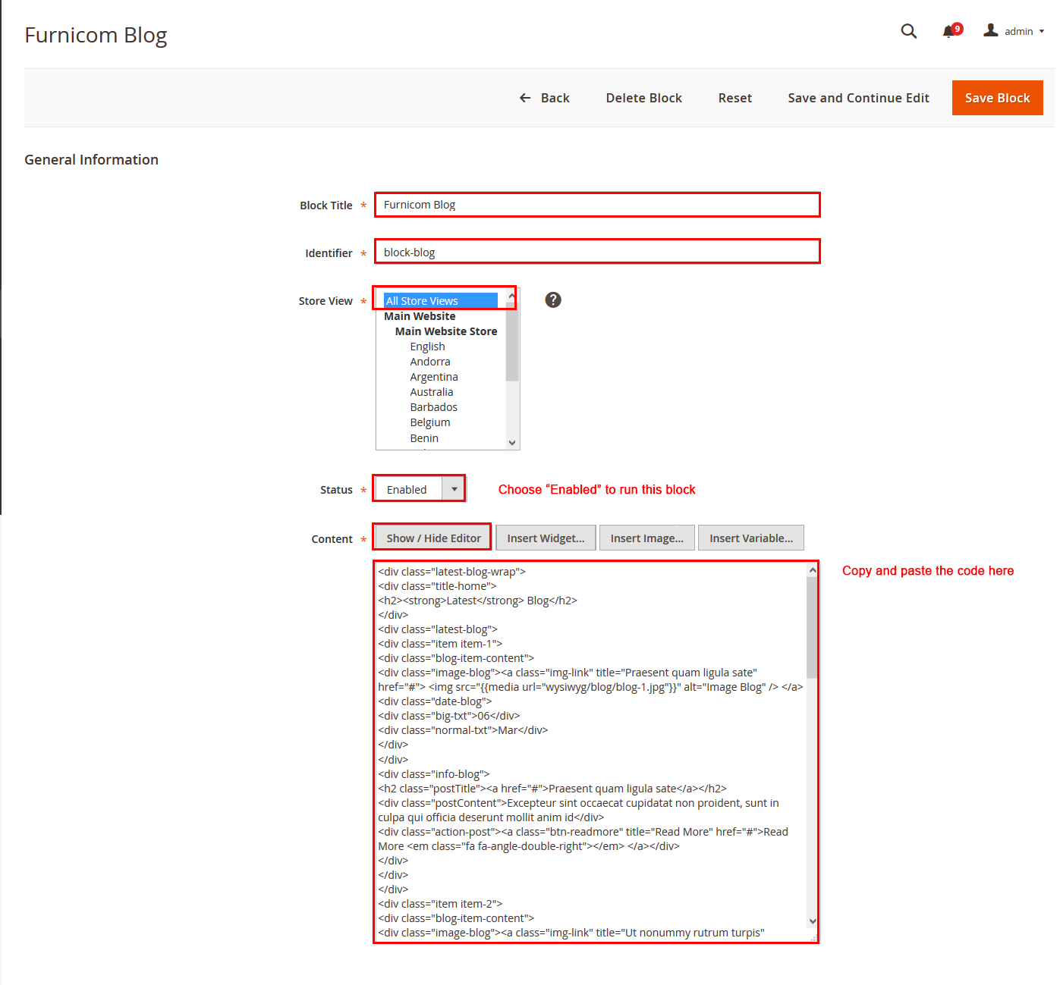This screenshot has width=1060, height=985.
Task: Select Australia store view
Action: (431, 392)
